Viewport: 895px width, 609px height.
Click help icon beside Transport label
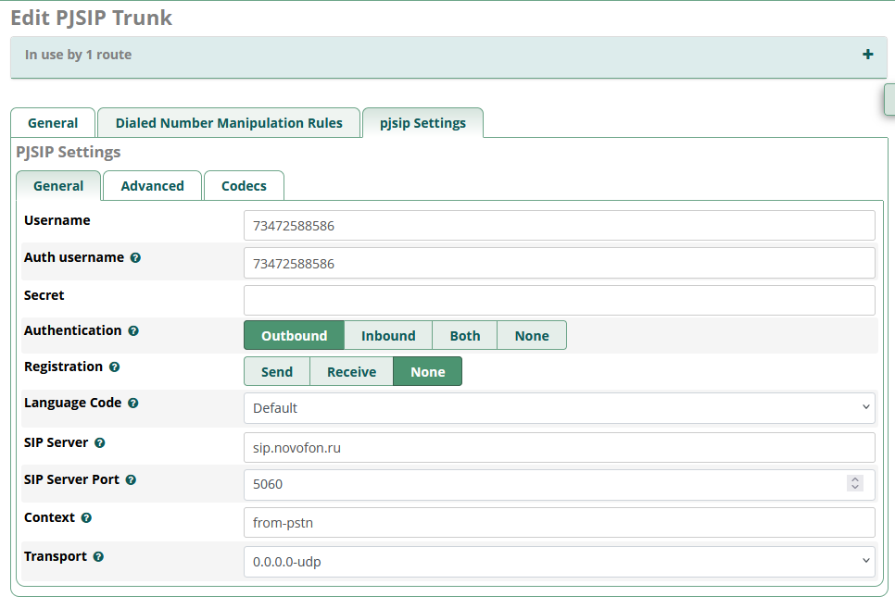coord(98,557)
